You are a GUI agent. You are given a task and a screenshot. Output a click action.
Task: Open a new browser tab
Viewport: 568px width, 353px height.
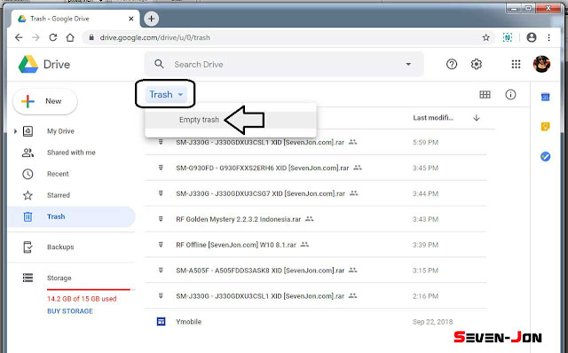click(x=152, y=19)
